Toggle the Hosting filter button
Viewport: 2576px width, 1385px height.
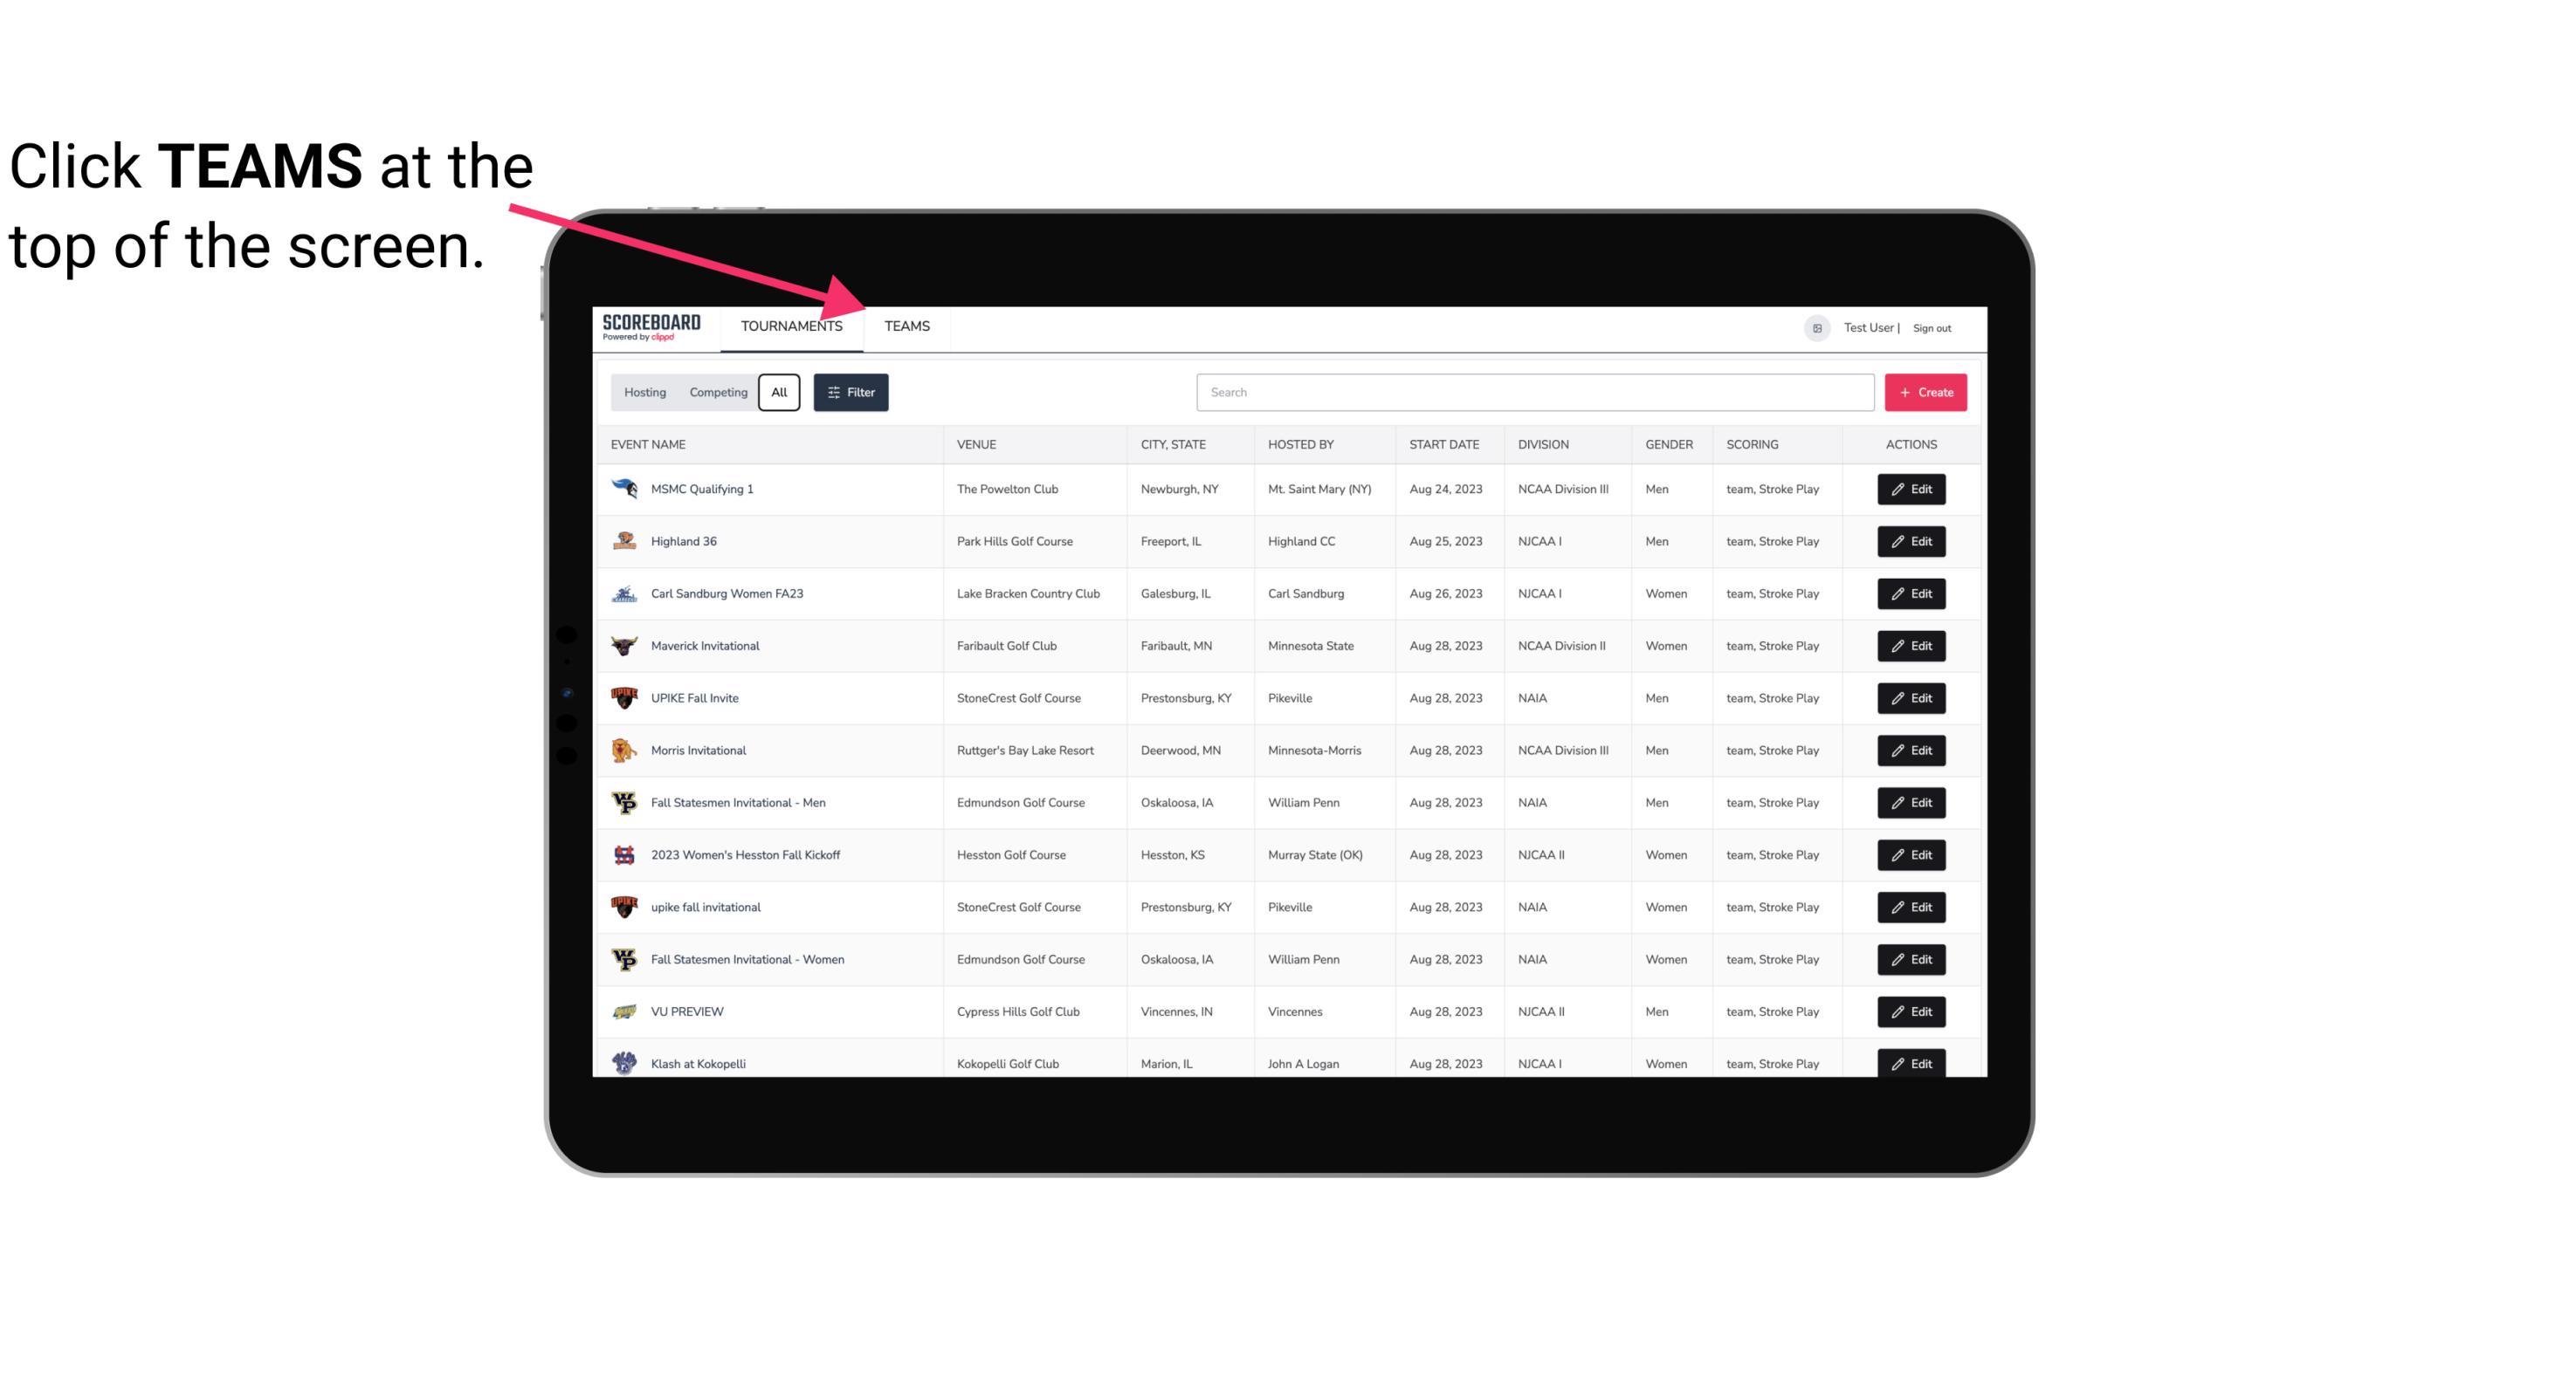coord(644,393)
